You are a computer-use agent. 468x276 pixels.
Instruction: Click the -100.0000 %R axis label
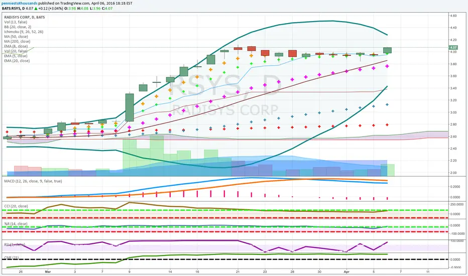pyautogui.click(x=456, y=234)
